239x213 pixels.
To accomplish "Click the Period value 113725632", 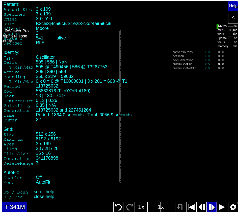I will 47,86.
